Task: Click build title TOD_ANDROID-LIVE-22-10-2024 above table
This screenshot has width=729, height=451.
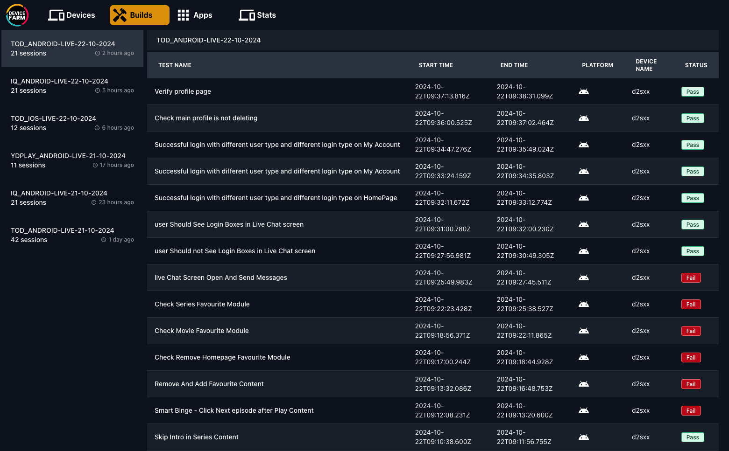Action: point(208,40)
